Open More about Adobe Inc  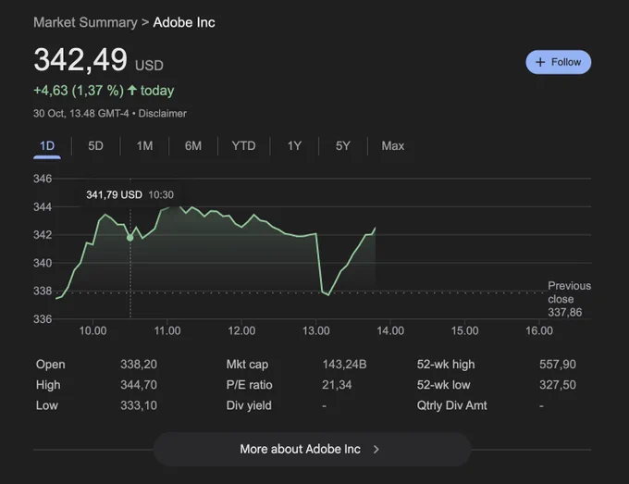(x=312, y=449)
